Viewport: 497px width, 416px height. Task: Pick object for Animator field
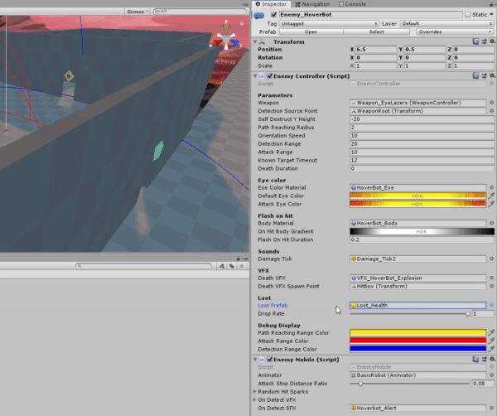point(491,375)
